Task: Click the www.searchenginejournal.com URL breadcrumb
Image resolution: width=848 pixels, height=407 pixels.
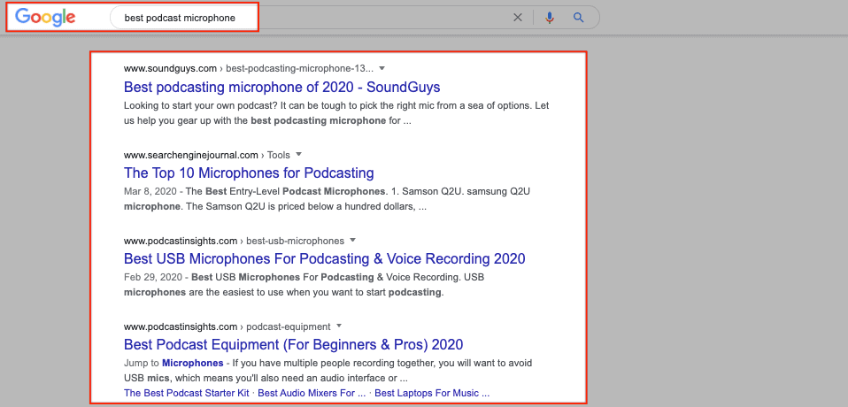Action: (191, 155)
